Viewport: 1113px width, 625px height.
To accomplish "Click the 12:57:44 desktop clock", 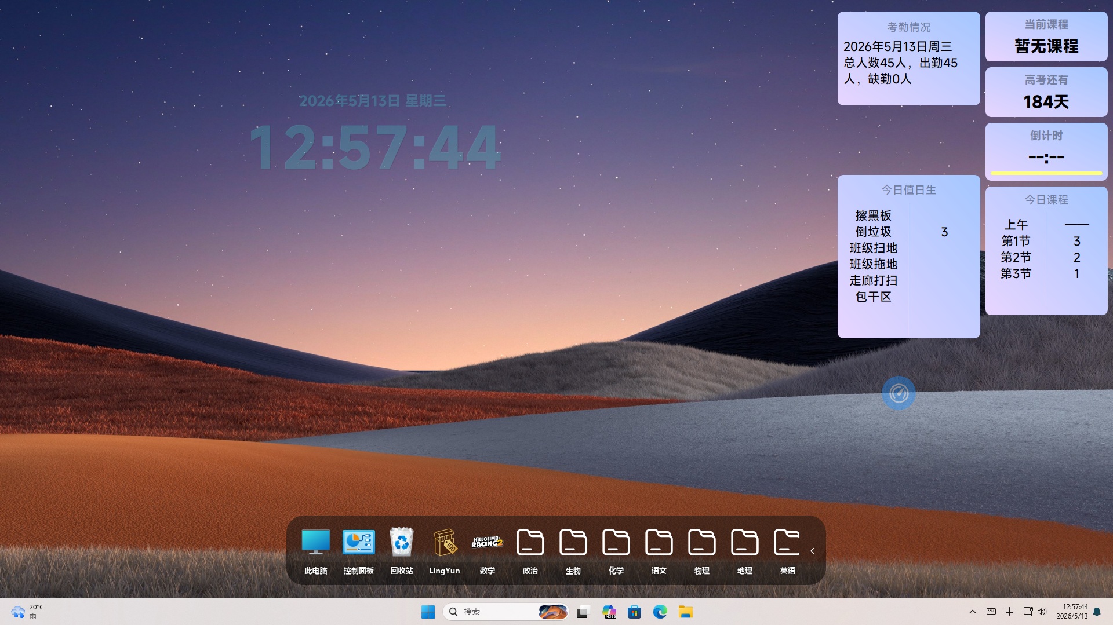I will pos(374,147).
